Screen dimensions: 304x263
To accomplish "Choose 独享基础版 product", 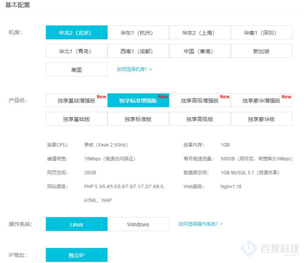I will [x=77, y=119].
